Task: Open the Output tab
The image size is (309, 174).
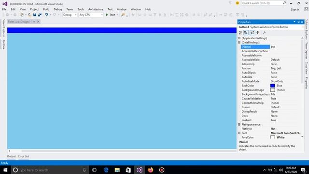Action: point(11,156)
